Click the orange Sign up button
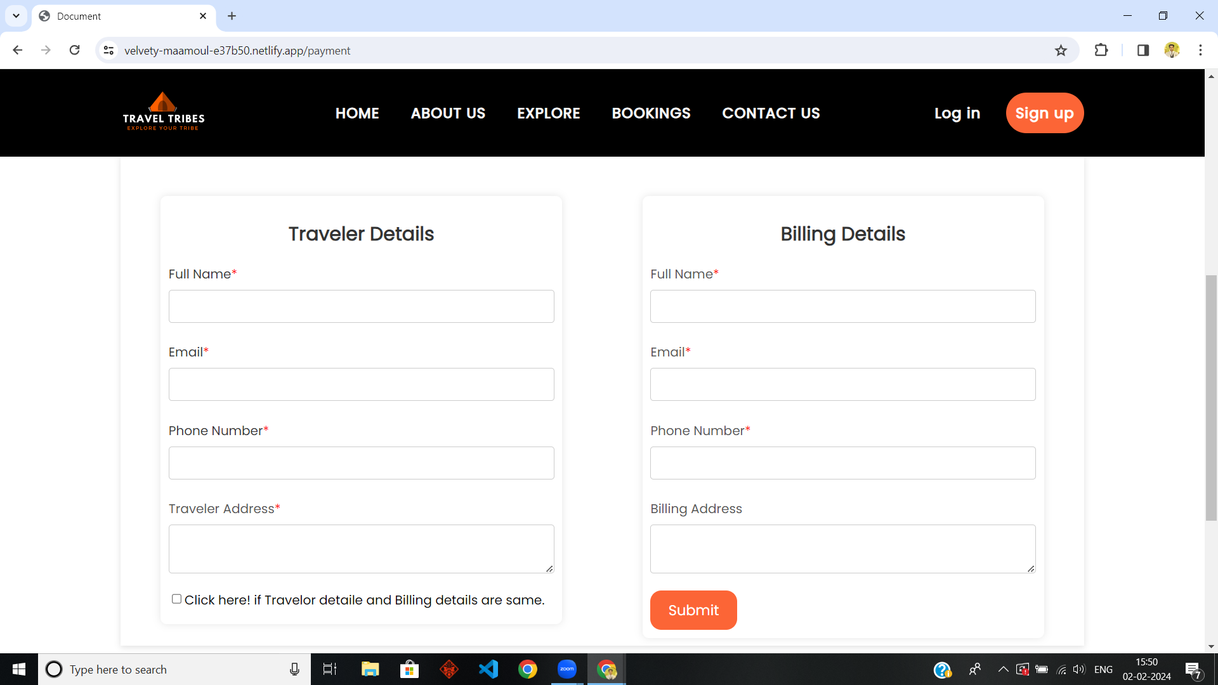Image resolution: width=1218 pixels, height=685 pixels. click(1045, 113)
